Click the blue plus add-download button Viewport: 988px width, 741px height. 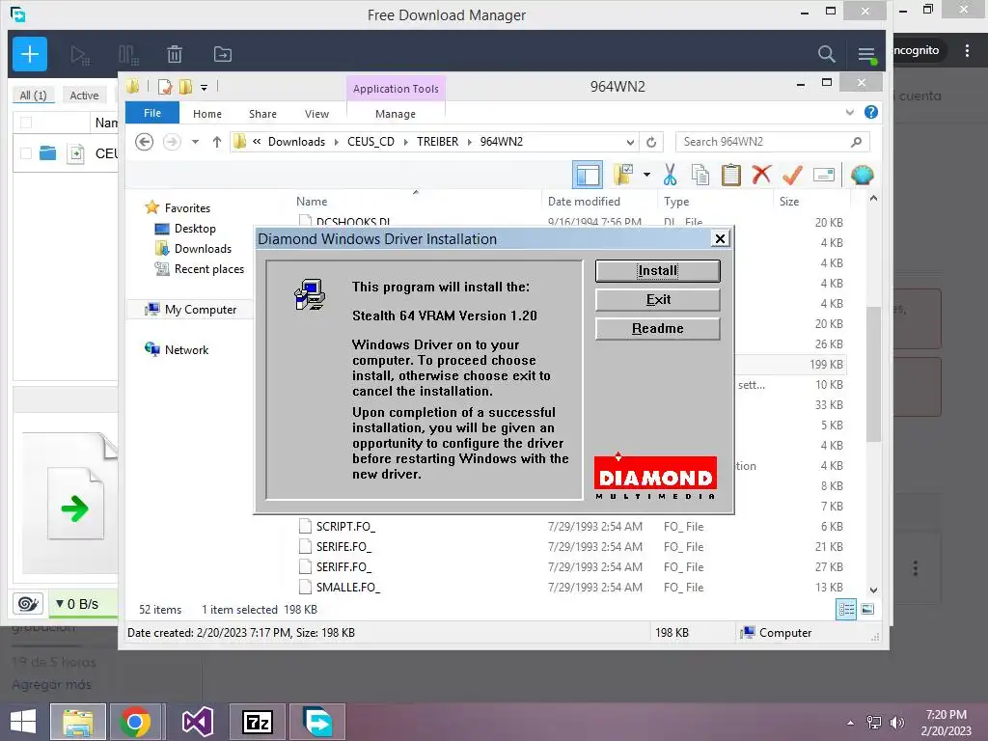30,54
